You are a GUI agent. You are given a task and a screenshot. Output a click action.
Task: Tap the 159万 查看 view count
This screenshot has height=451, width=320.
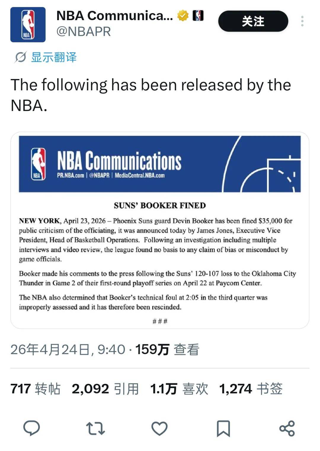pyautogui.click(x=167, y=349)
